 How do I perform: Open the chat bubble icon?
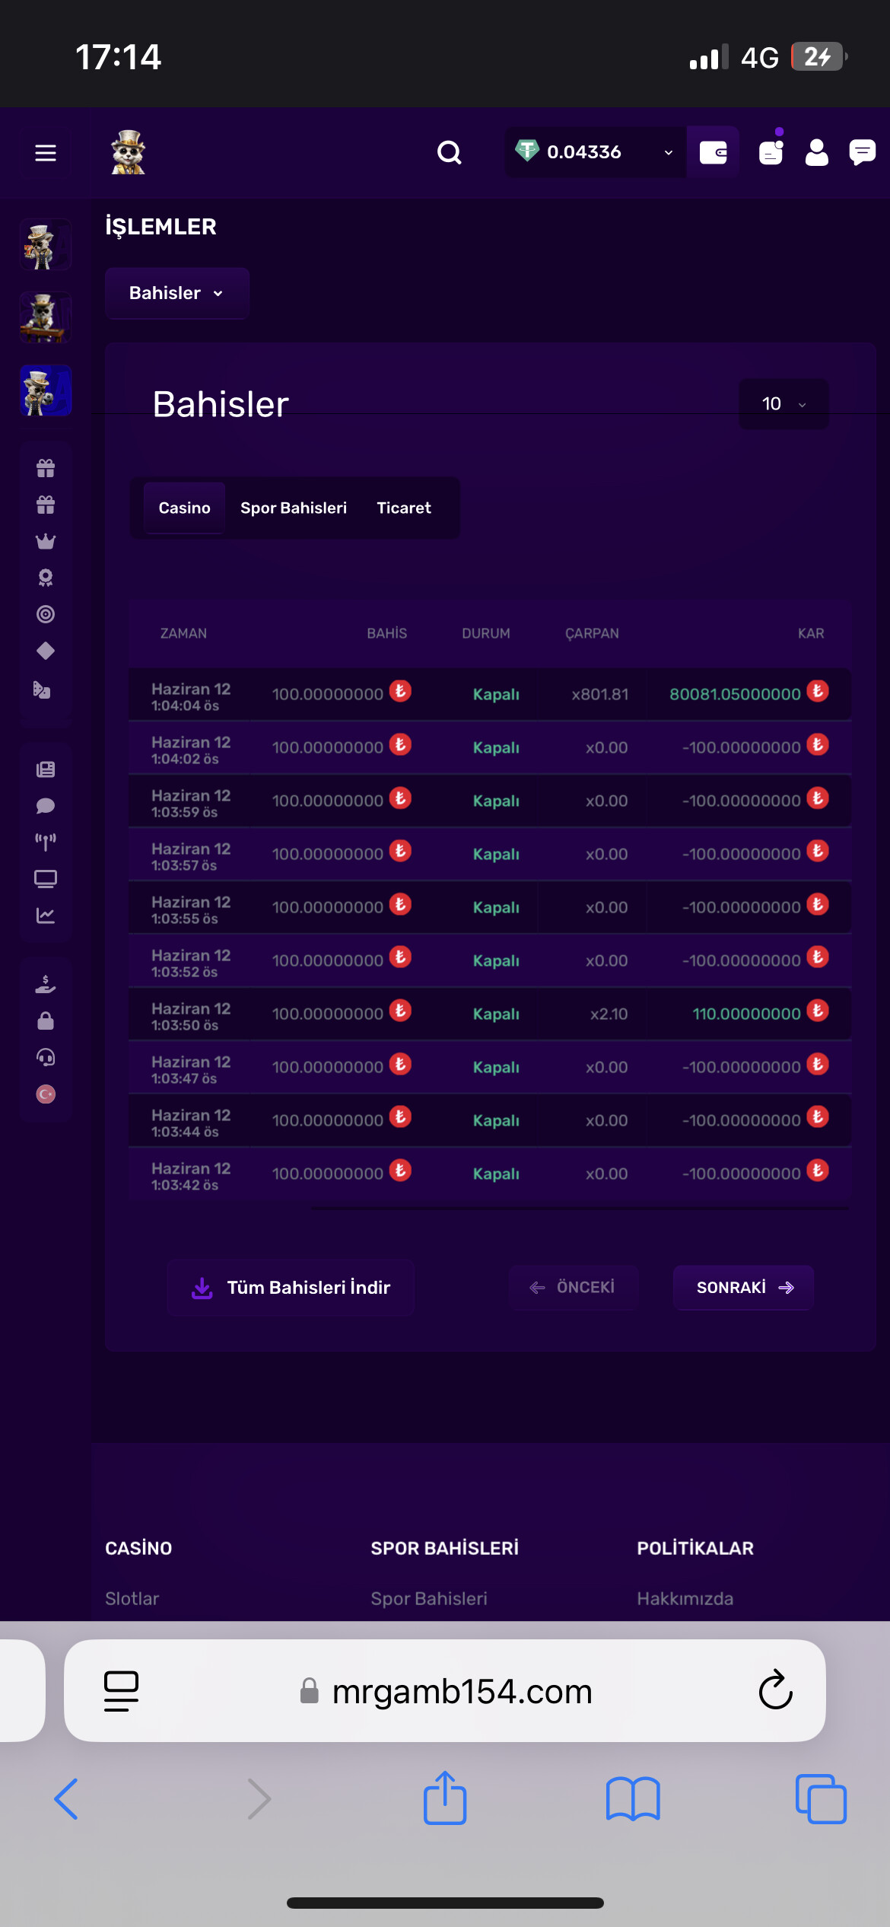point(862,152)
